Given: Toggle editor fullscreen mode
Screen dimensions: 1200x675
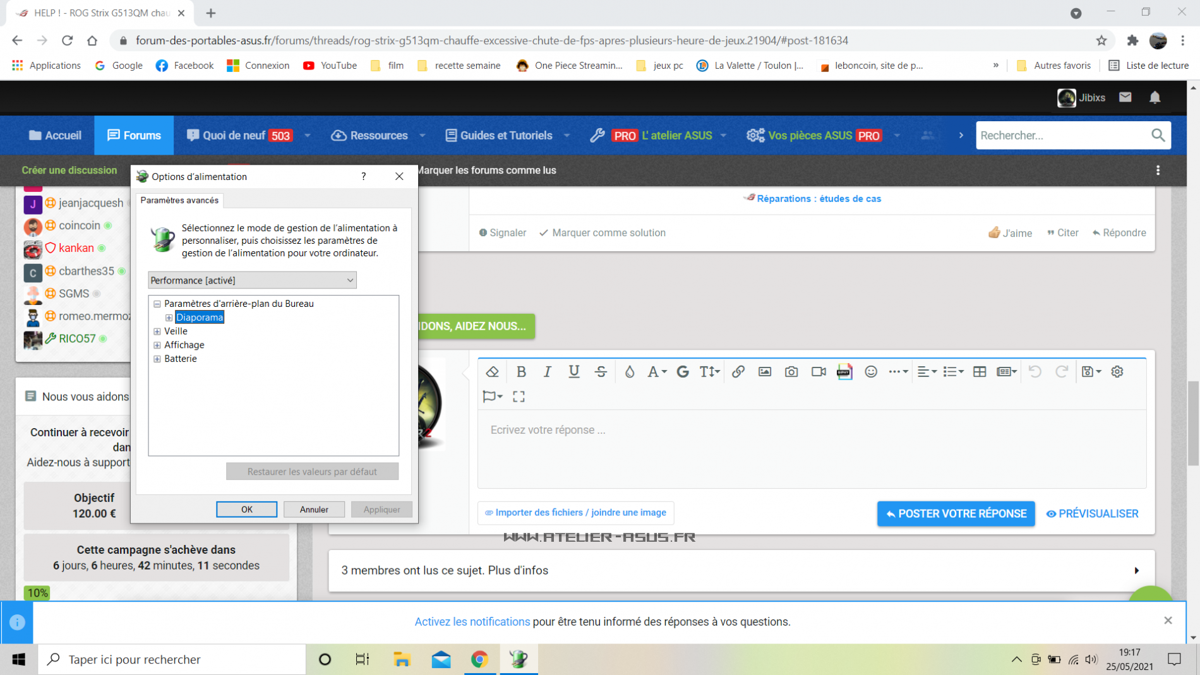Looking at the screenshot, I should [x=519, y=397].
